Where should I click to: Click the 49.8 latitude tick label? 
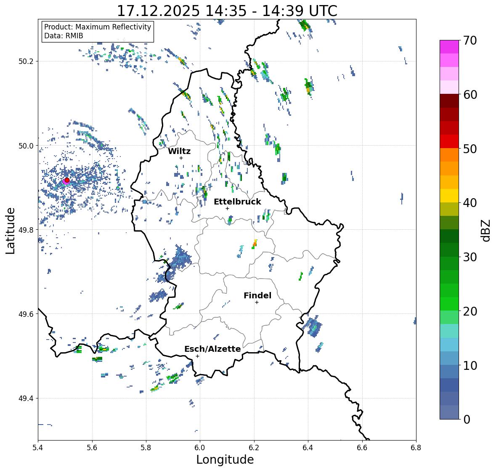[x=27, y=230]
